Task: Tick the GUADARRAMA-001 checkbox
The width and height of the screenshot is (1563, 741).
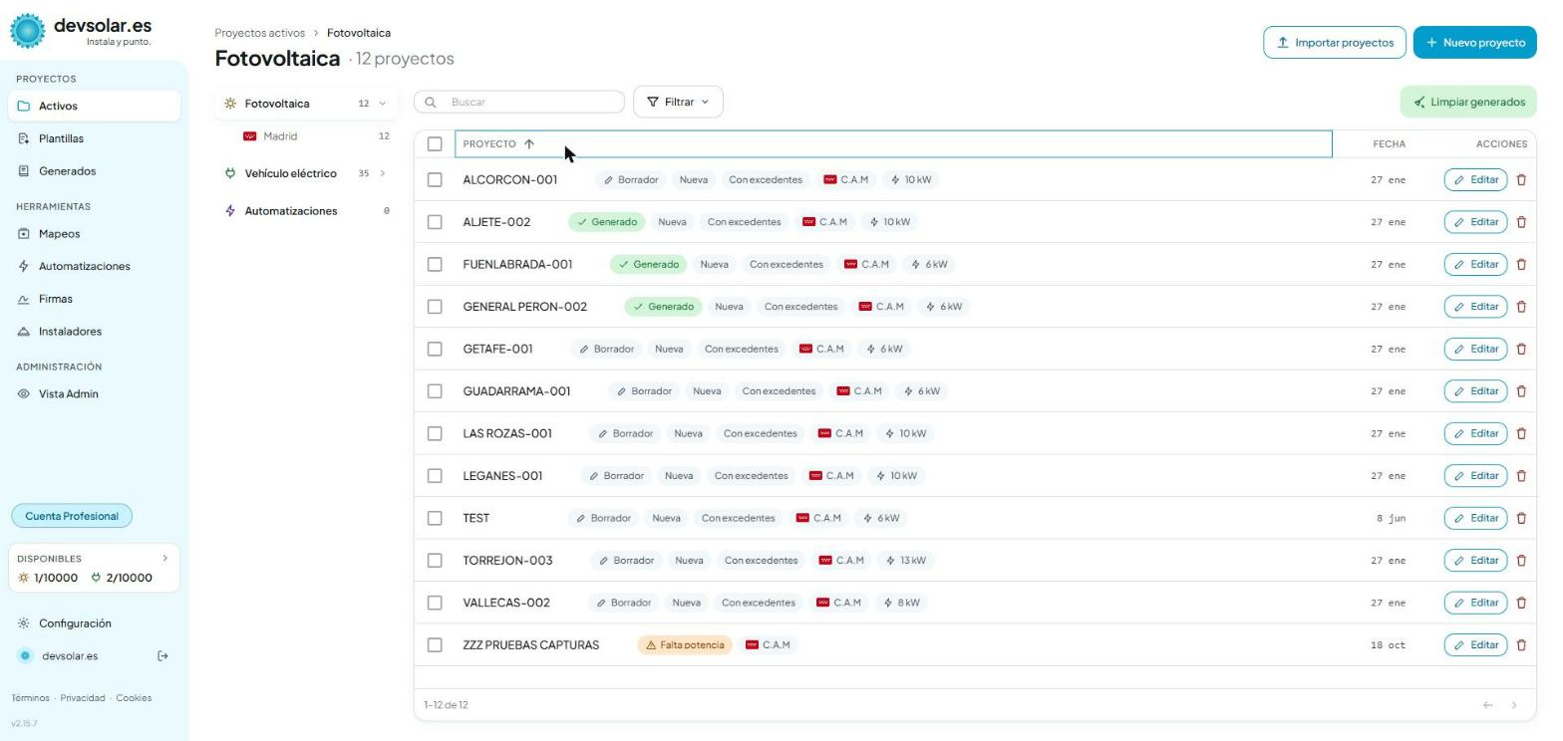Action: [435, 391]
